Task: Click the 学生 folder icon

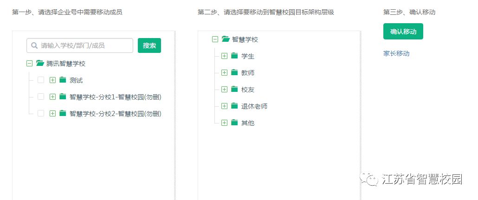Action: [234, 56]
